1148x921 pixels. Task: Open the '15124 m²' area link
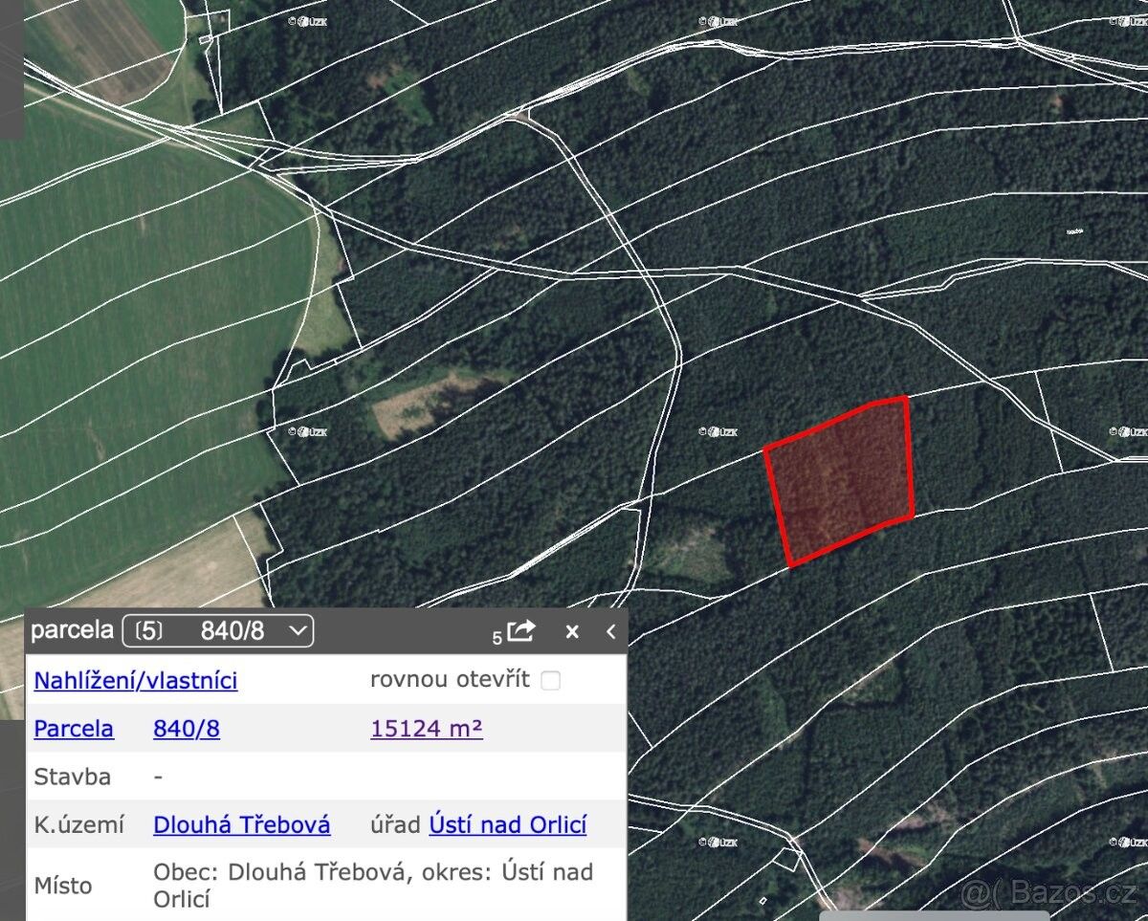426,729
